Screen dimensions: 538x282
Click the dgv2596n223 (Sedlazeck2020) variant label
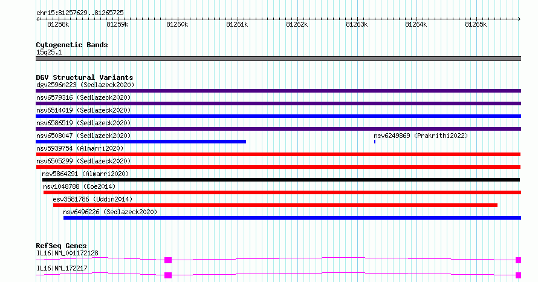tap(85, 85)
